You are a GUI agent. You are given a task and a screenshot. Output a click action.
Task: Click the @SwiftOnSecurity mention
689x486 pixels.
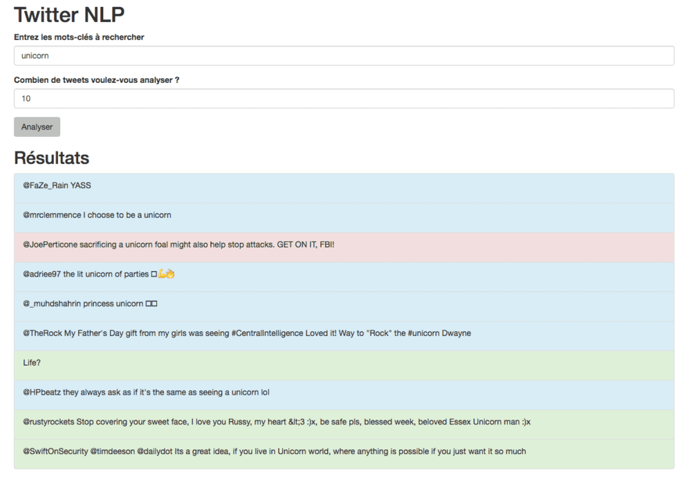[55, 451]
